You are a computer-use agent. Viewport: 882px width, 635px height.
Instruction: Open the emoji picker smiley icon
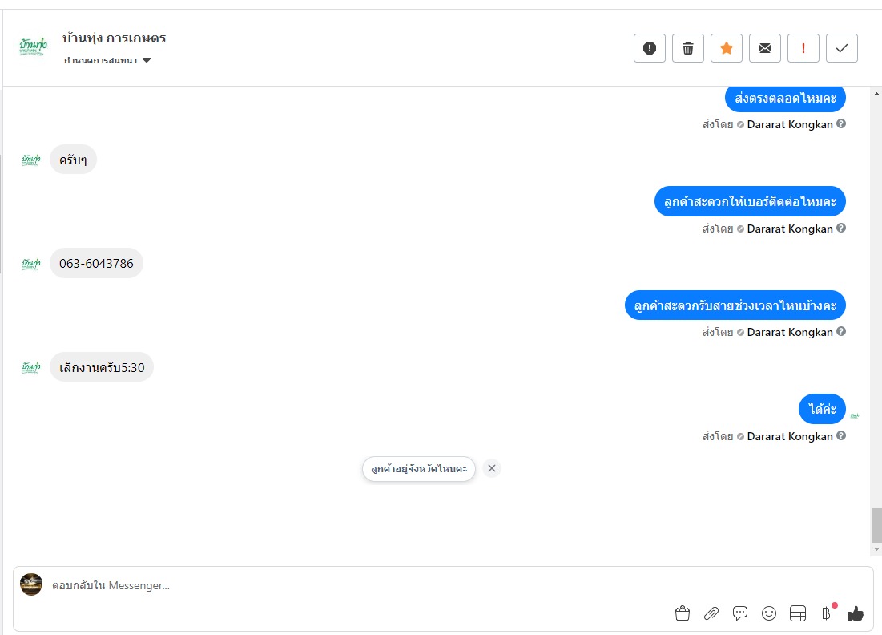point(769,613)
